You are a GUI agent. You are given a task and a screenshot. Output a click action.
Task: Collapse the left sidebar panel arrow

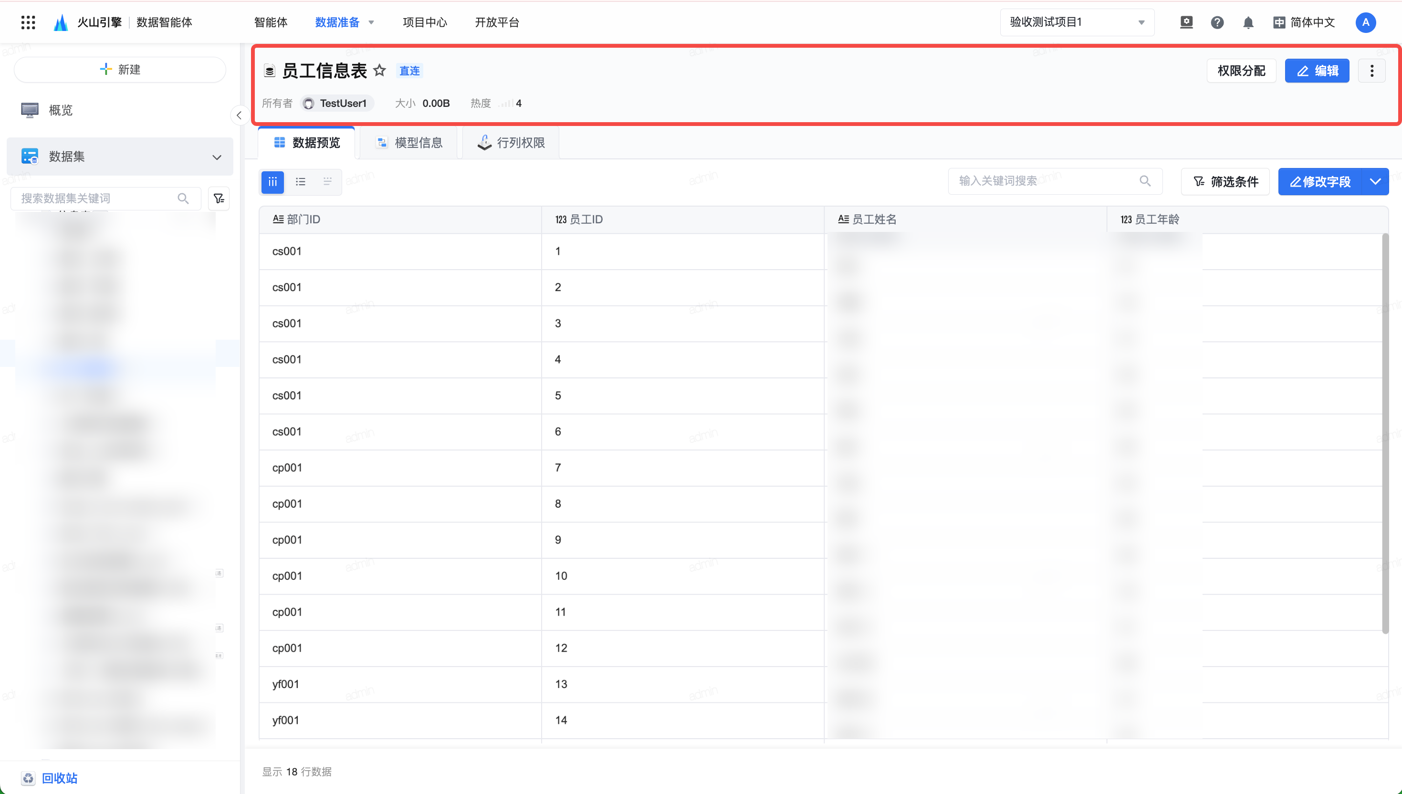pos(239,115)
